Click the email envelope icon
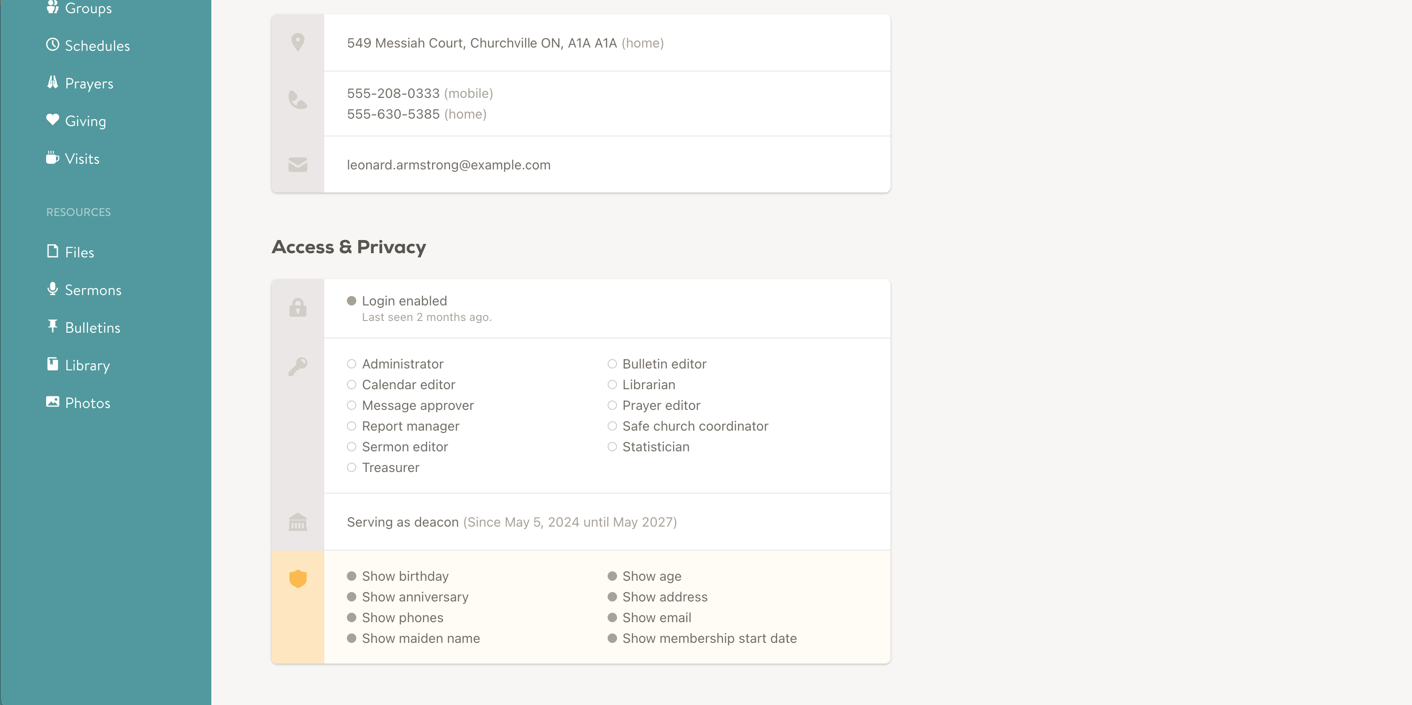 297,164
